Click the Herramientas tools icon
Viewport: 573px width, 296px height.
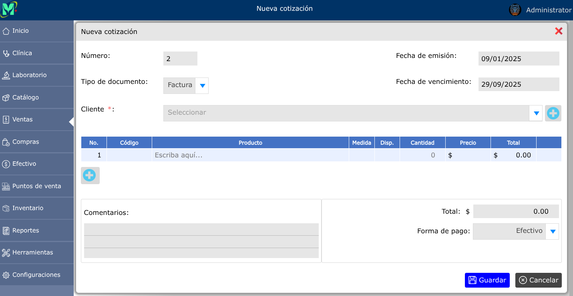pos(6,253)
